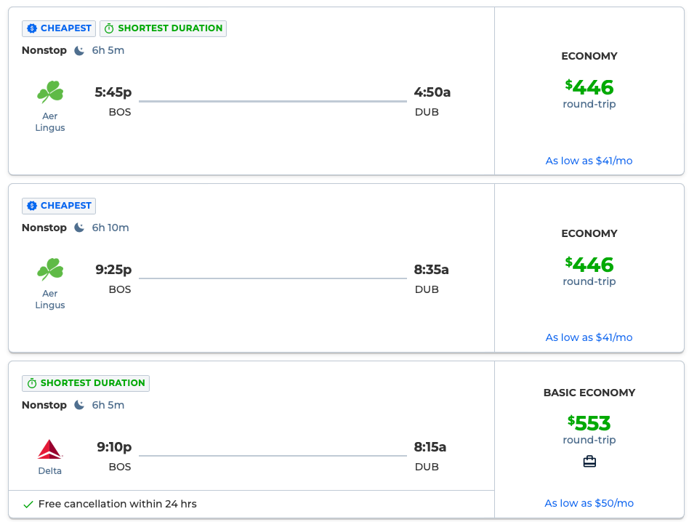Image resolution: width=689 pixels, height=522 pixels.
Task: Click moon icon on the 6h 10m flight
Action: [80, 228]
